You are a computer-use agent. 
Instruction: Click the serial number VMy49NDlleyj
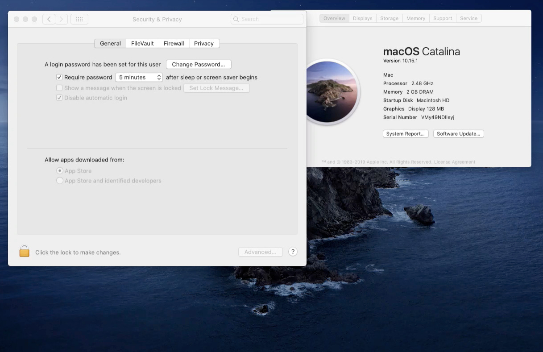point(438,117)
